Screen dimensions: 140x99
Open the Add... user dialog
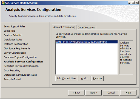[x=84, y=78]
